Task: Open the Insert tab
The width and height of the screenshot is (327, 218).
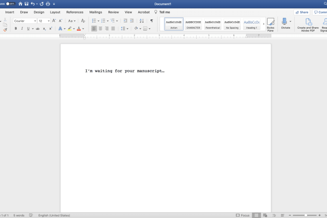Action: tap(9, 12)
